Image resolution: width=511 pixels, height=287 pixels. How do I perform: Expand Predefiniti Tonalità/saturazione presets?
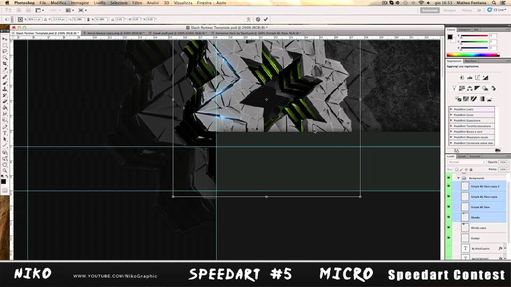452,126
